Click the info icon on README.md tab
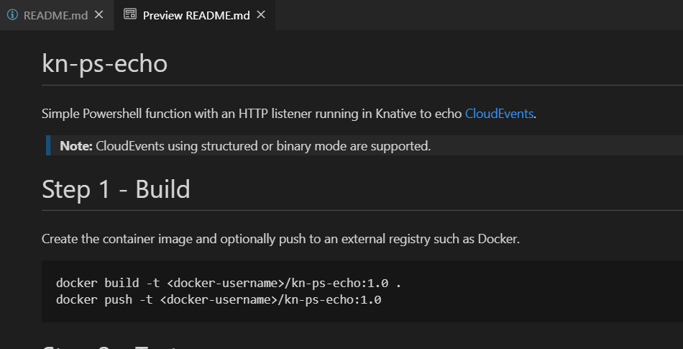This screenshot has width=683, height=349. click(x=12, y=14)
